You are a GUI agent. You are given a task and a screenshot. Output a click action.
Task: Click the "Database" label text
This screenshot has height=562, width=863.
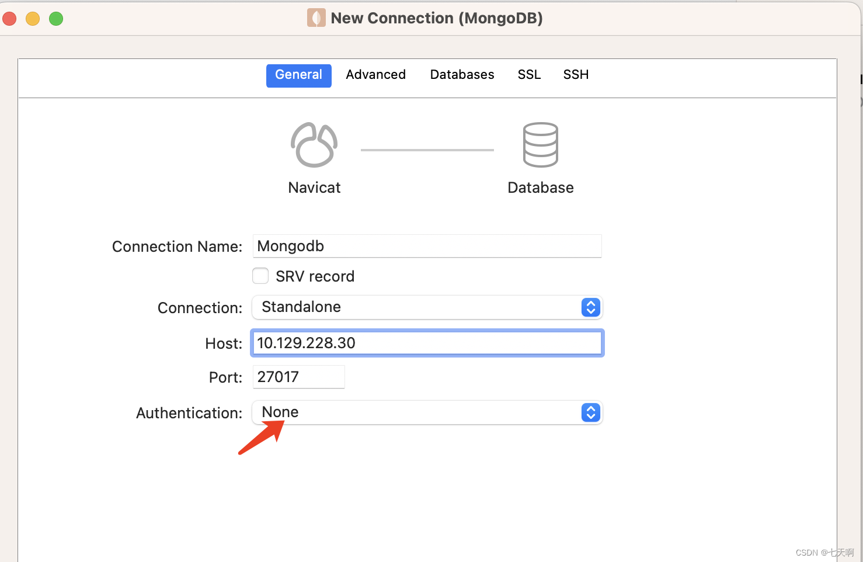540,188
